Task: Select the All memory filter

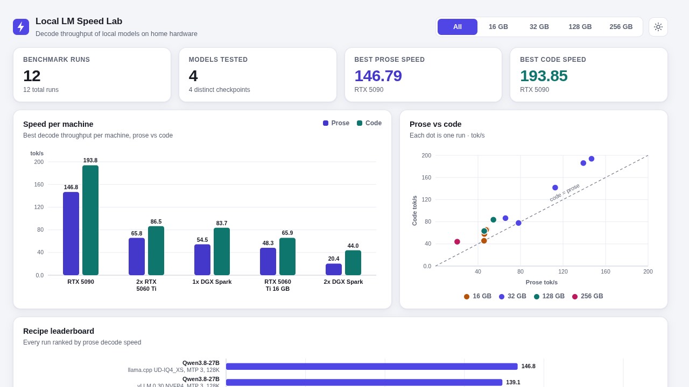Action: 458,27
